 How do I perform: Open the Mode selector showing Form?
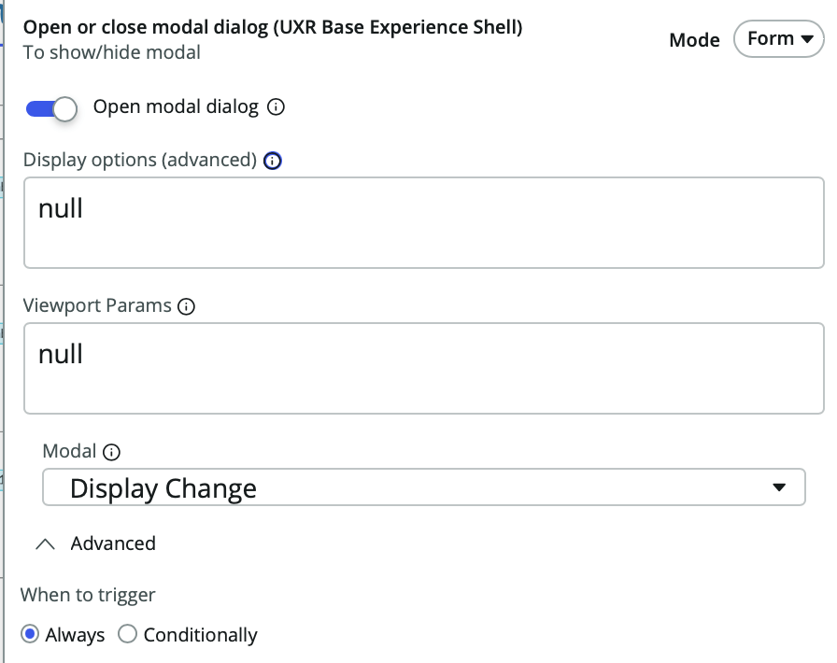(779, 39)
